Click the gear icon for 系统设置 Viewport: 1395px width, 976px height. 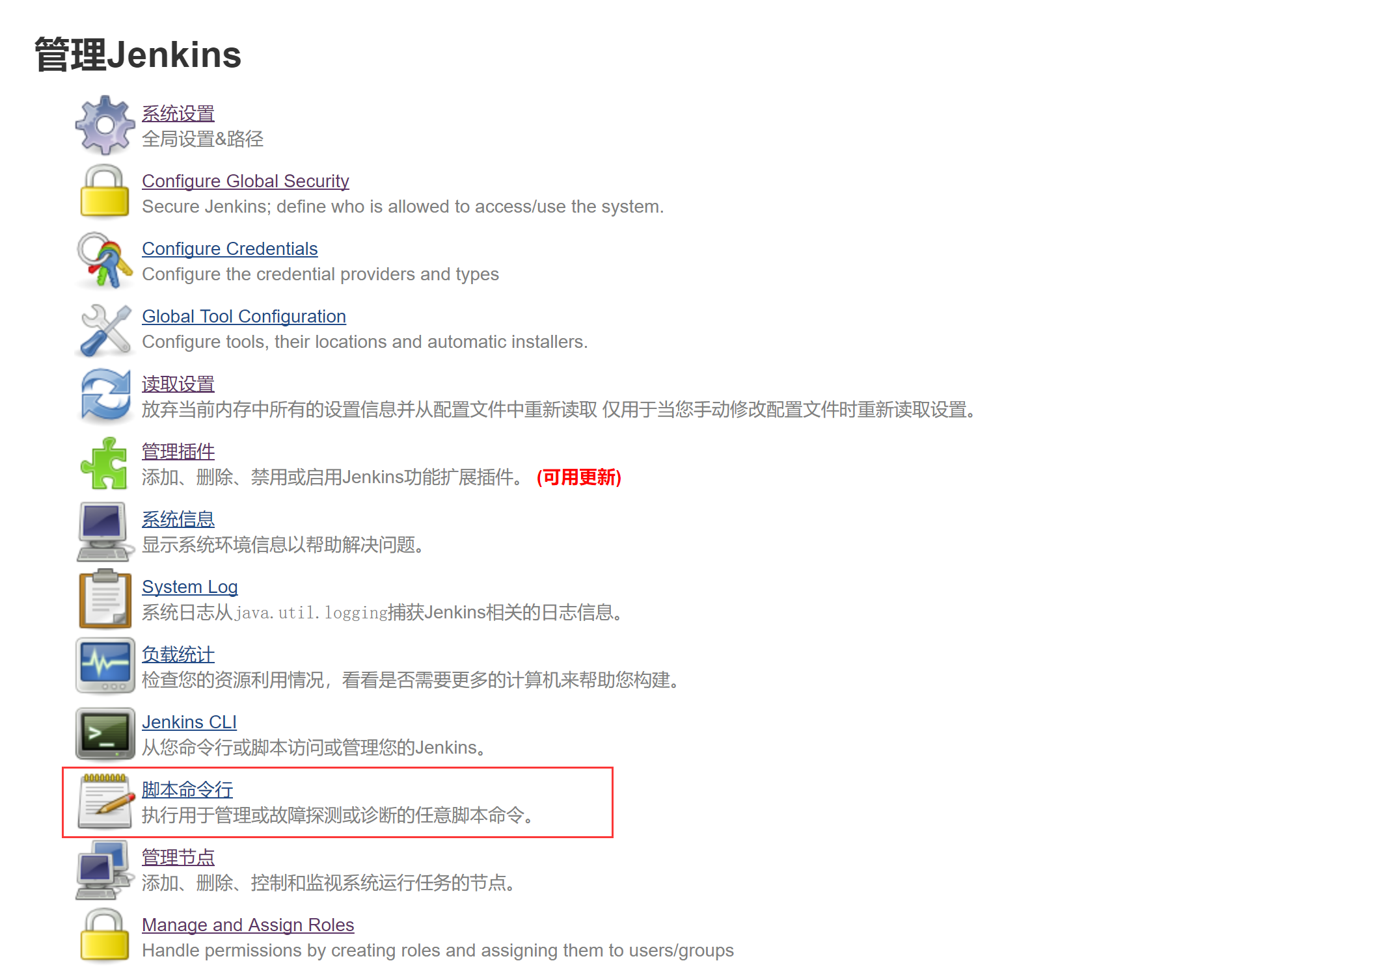pyautogui.click(x=105, y=125)
